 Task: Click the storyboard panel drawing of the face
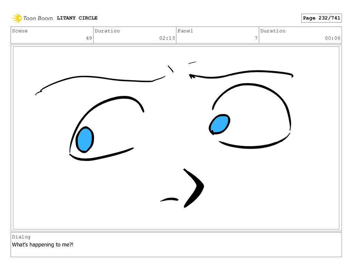[x=176, y=138]
